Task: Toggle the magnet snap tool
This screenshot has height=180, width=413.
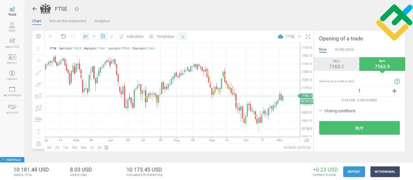Action: click(x=38, y=144)
